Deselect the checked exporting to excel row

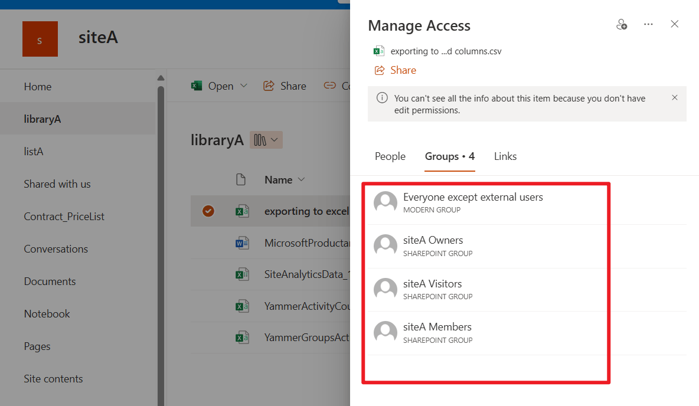pos(208,211)
